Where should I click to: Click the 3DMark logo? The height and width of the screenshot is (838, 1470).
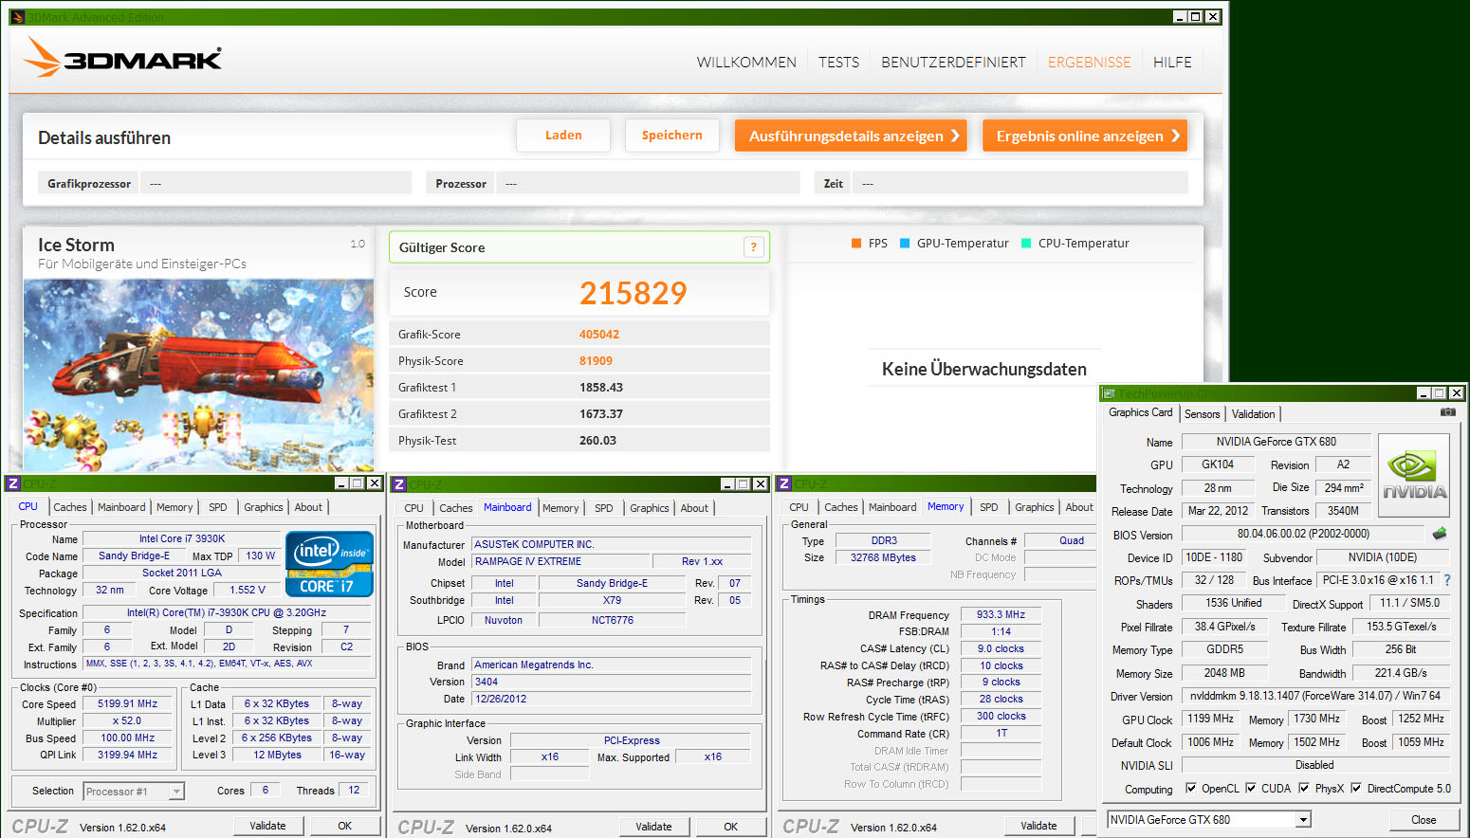point(123,58)
